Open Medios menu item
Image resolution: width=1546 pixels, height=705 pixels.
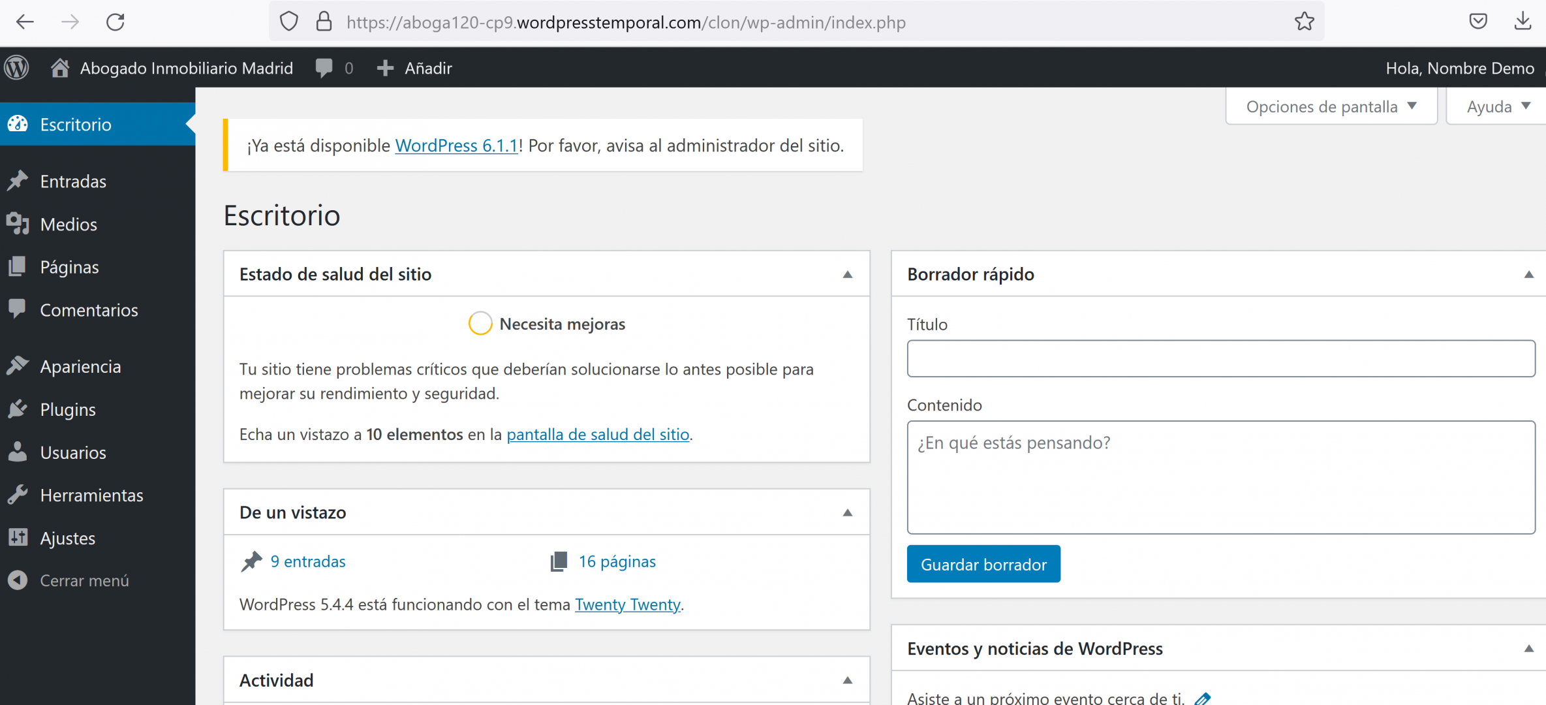coord(98,224)
